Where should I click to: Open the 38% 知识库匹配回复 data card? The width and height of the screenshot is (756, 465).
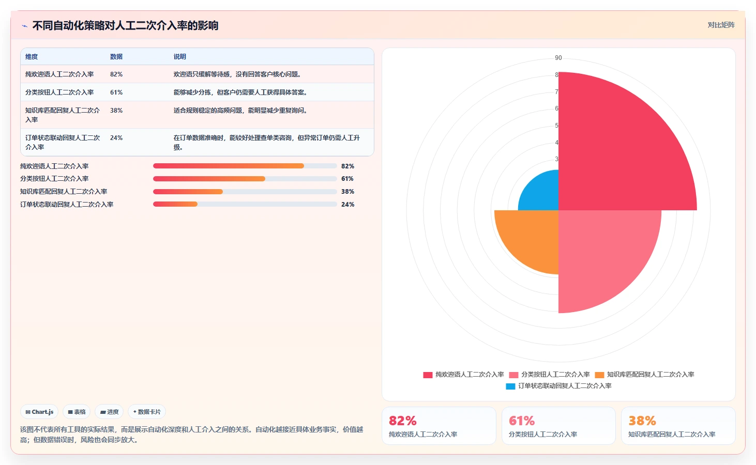click(x=678, y=426)
